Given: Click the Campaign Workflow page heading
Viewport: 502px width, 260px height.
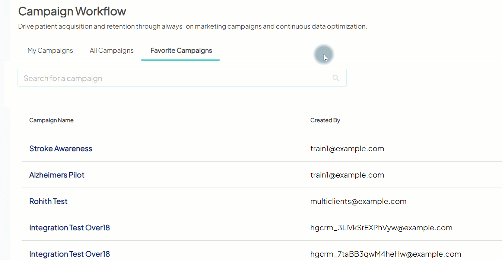Looking at the screenshot, I should click(72, 12).
